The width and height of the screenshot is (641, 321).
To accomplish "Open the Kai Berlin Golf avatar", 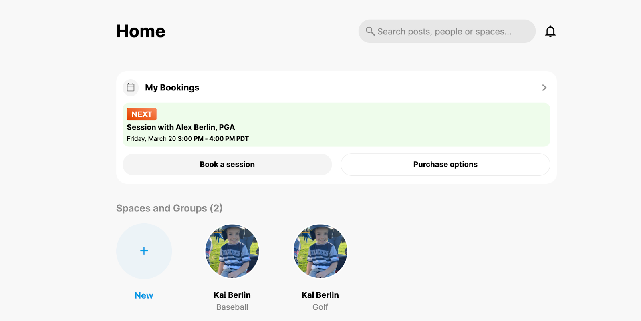I will (x=320, y=251).
